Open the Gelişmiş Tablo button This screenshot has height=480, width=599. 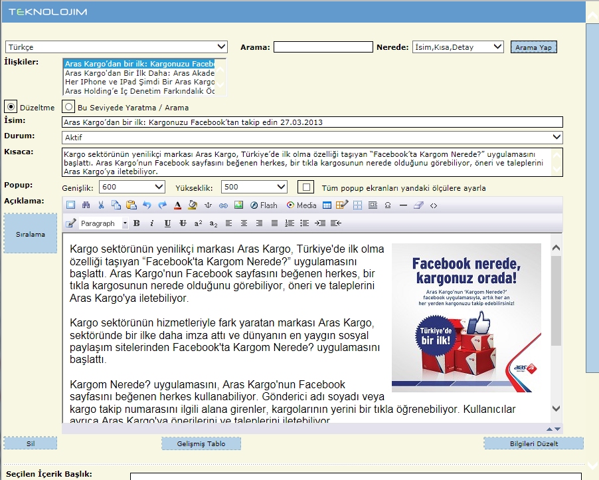point(201,443)
